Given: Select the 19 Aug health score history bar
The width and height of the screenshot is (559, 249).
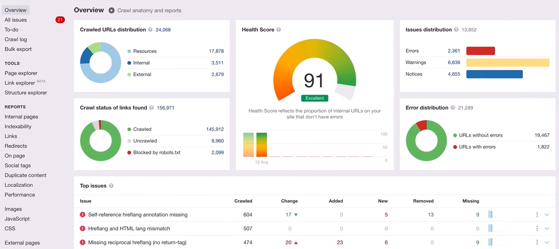Looking at the screenshot, I should (261, 145).
